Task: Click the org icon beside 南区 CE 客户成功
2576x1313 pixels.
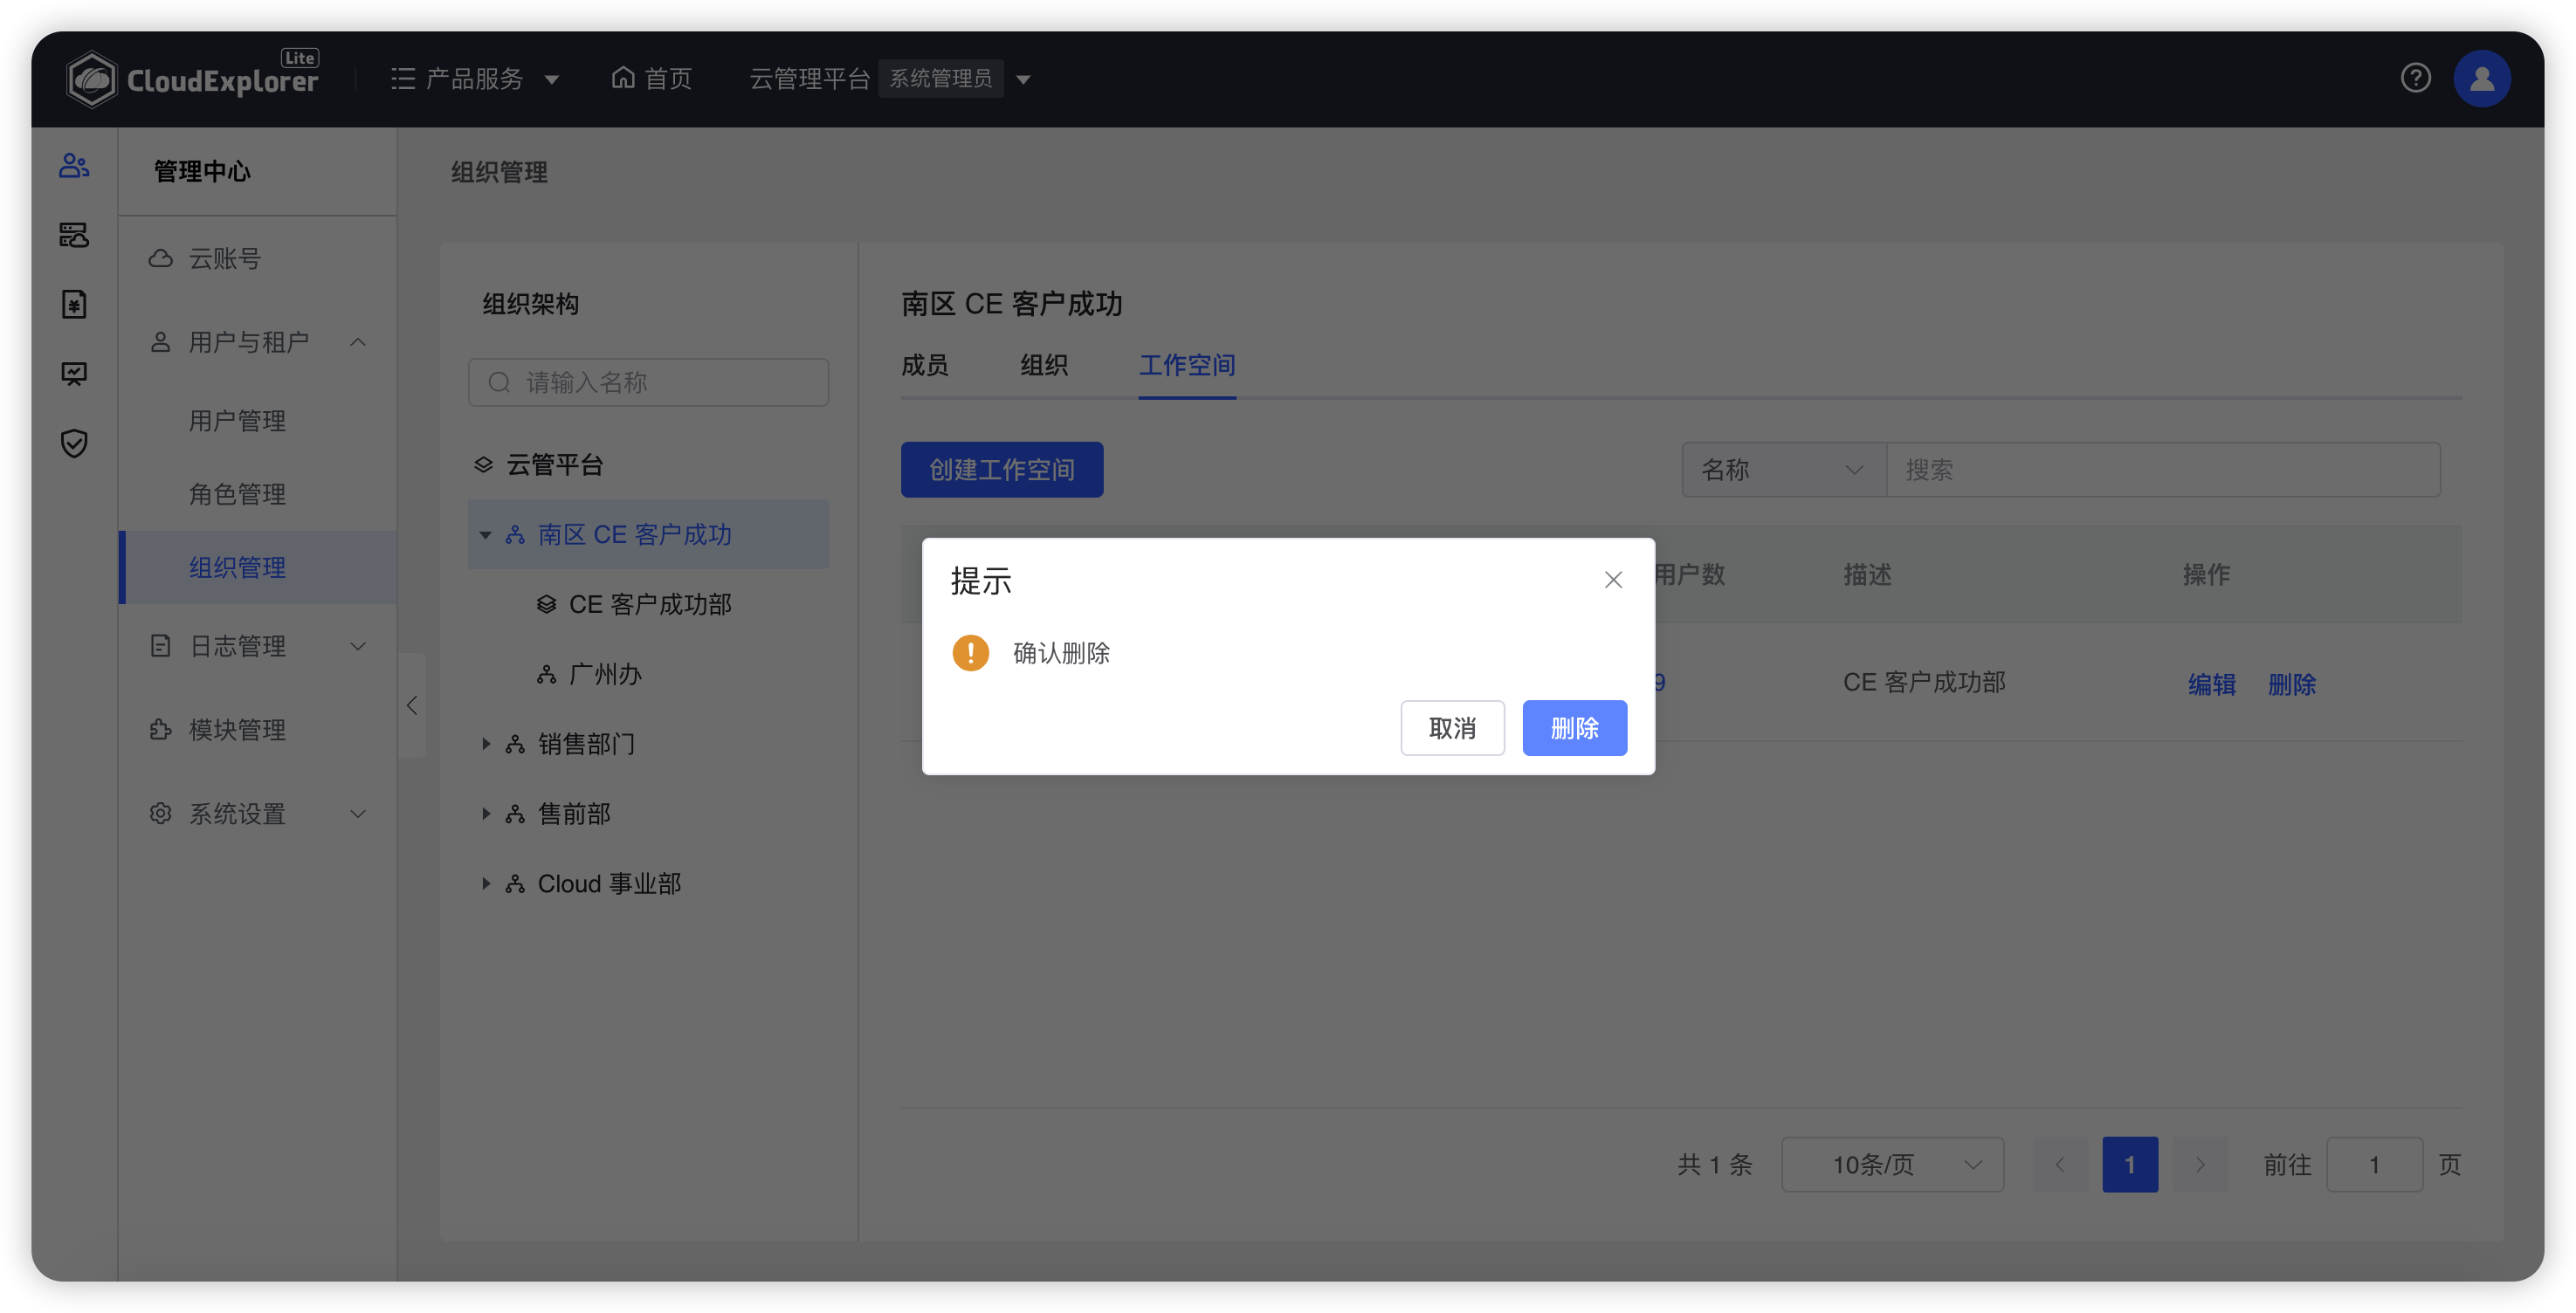Action: [x=515, y=535]
